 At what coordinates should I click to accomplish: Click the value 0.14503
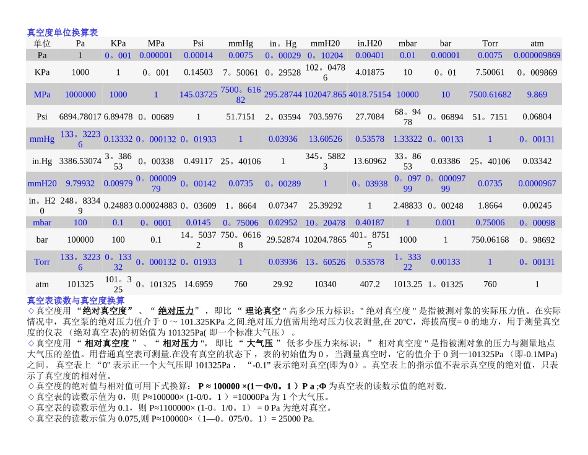click(x=198, y=72)
